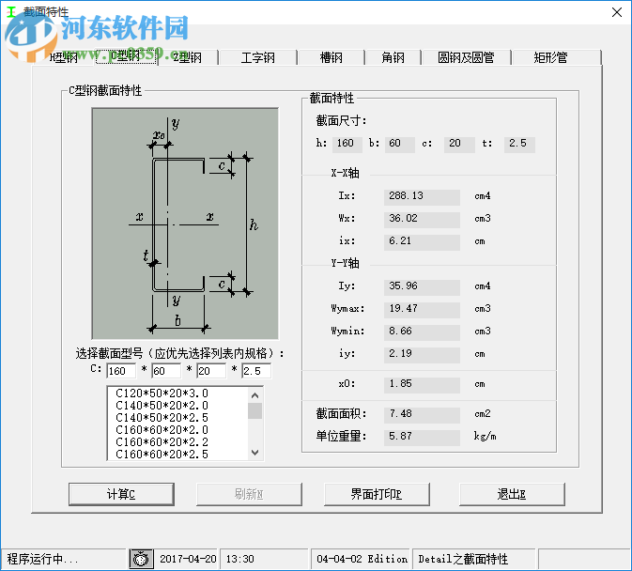Click the width input field showing 60
This screenshot has height=571, width=632.
[166, 371]
